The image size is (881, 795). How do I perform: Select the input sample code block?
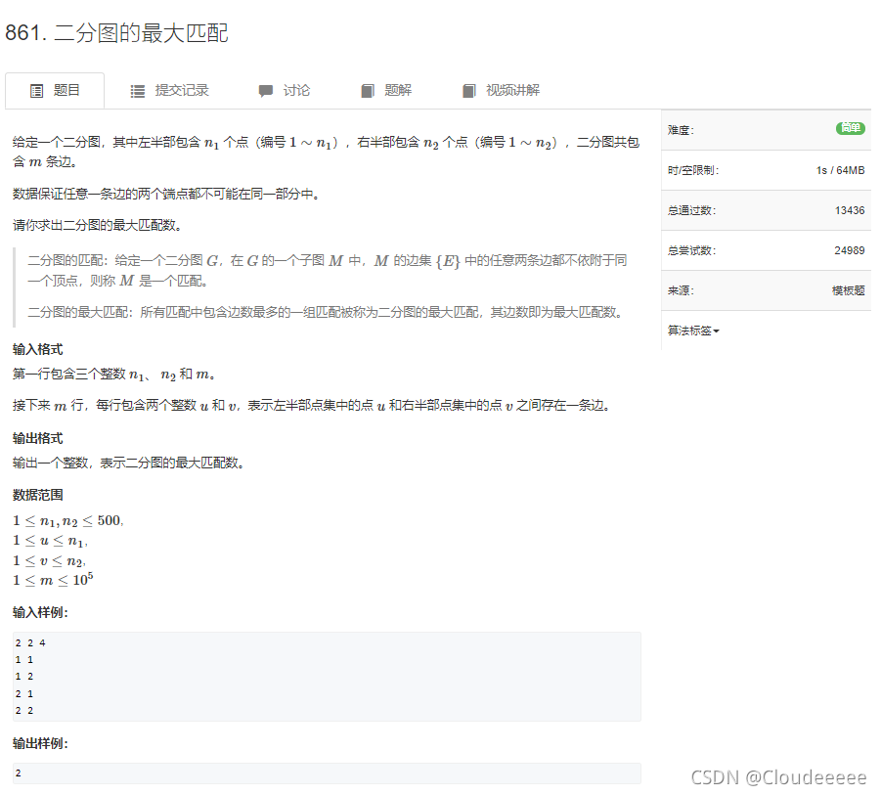323,676
